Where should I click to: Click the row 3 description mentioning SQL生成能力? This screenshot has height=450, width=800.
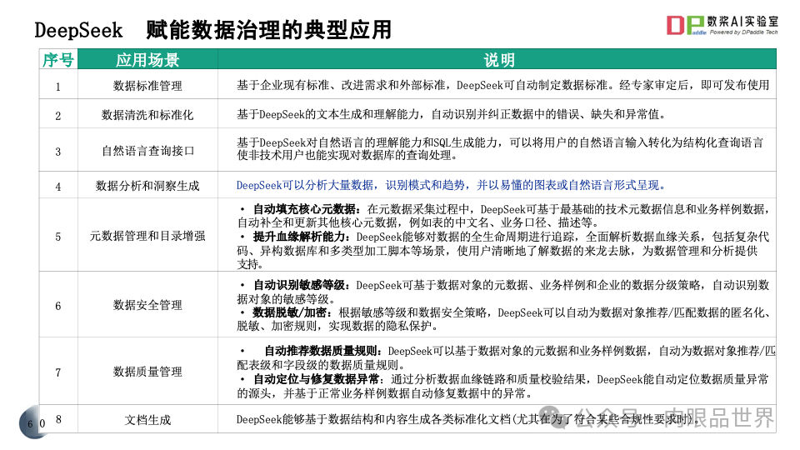point(500,148)
